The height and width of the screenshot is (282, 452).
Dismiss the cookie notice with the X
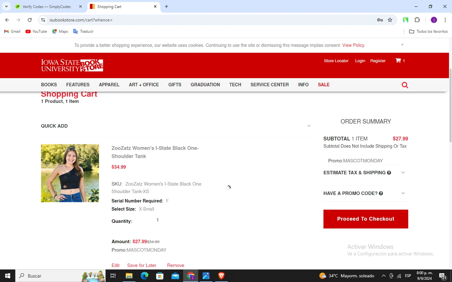(402, 44)
